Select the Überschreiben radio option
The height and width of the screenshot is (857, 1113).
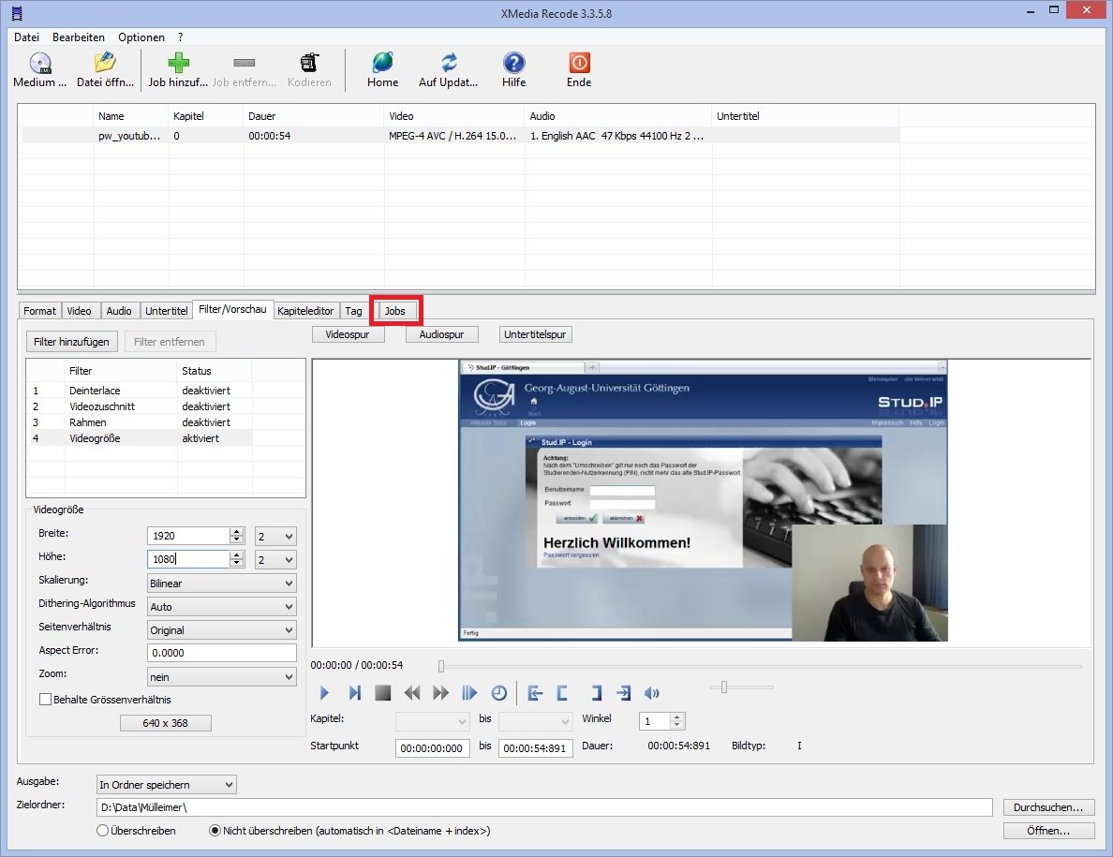pyautogui.click(x=102, y=831)
